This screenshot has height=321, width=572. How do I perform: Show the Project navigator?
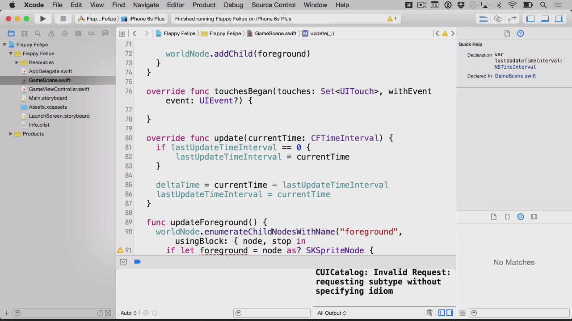11,33
